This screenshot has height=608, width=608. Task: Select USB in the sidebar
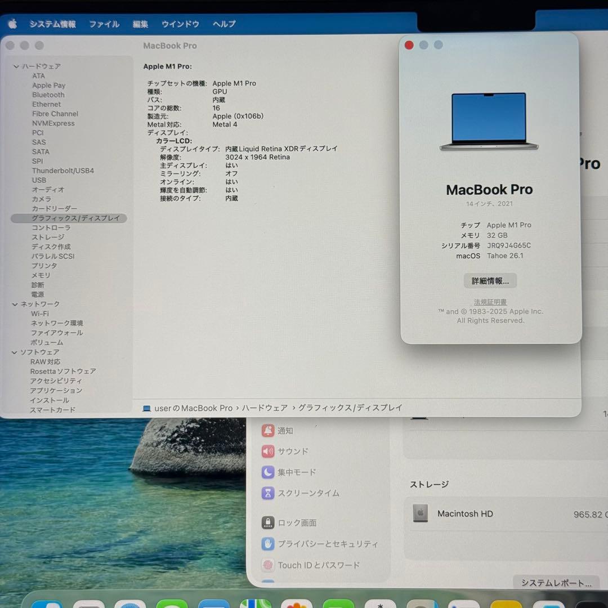point(39,180)
